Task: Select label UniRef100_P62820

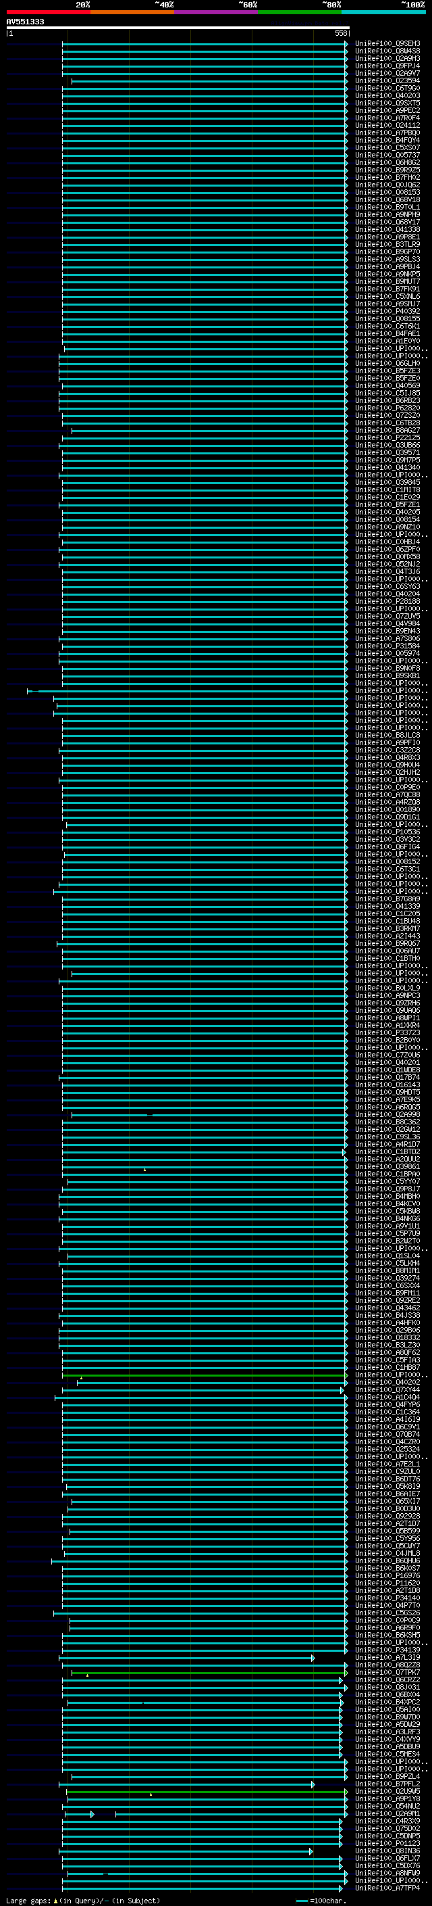Action: click(387, 408)
